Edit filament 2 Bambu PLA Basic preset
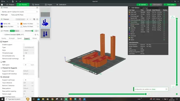Image resolution: width=180 pixels, height=101 pixels. coord(38,24)
